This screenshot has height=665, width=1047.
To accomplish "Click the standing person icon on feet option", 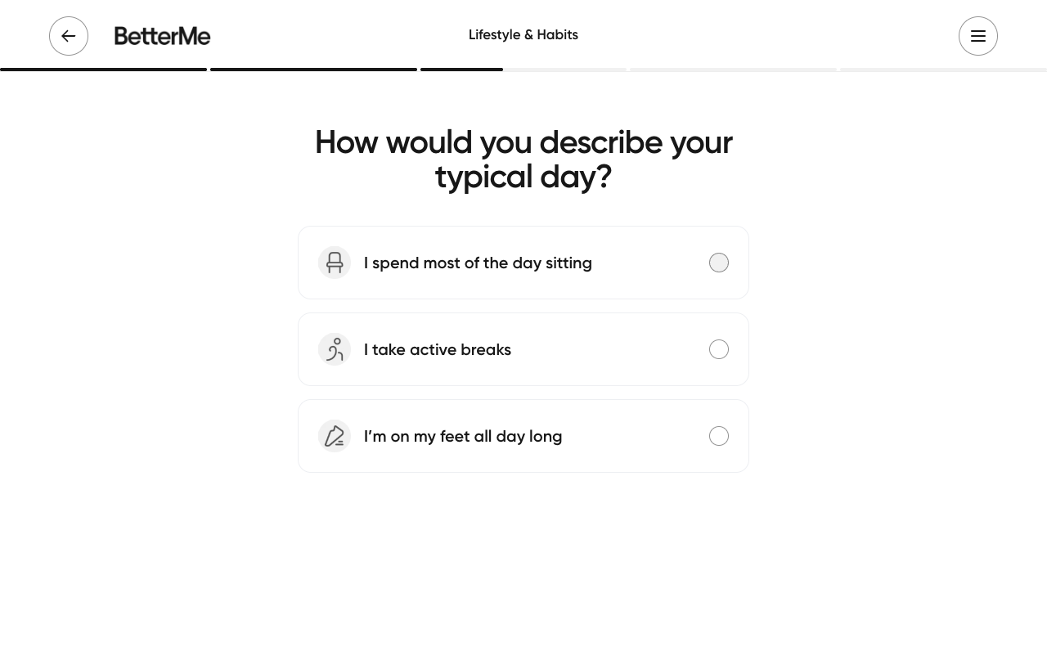I will click(335, 436).
